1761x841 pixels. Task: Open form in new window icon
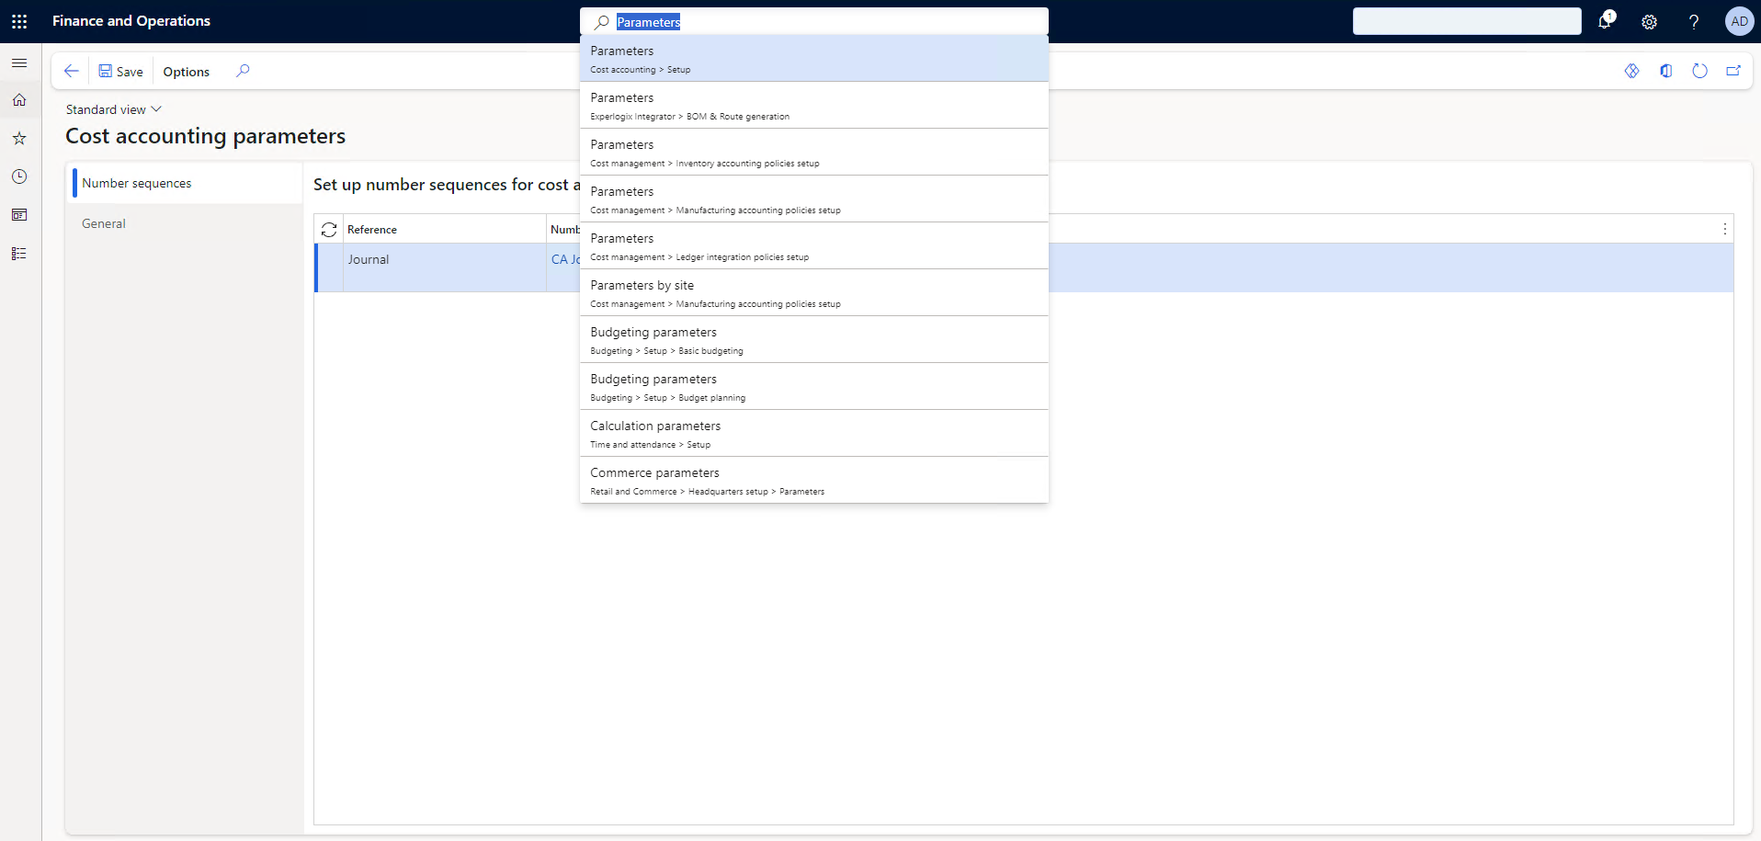click(x=1733, y=71)
